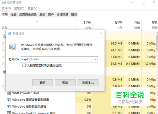
Task: Click the Windows Shell Experience 主机 icon
Action: [9, 113]
